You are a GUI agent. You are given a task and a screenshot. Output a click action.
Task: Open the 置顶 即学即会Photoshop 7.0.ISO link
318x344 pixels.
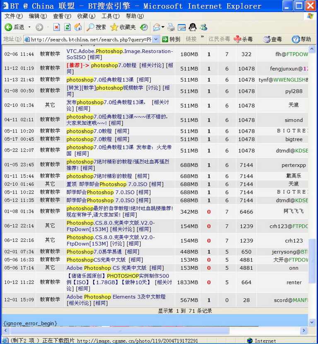click(107, 184)
